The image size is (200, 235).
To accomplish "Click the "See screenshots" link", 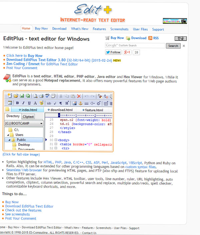I will tap(17, 214).
